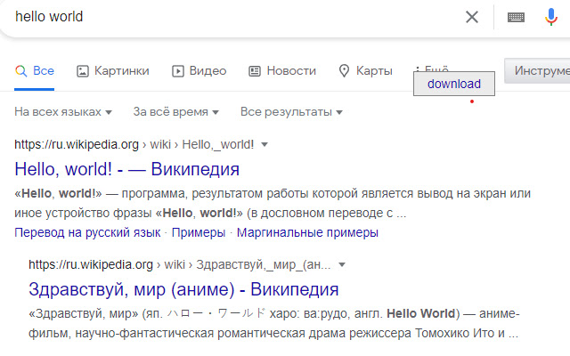Open the Инструменты tools button

pyautogui.click(x=538, y=71)
